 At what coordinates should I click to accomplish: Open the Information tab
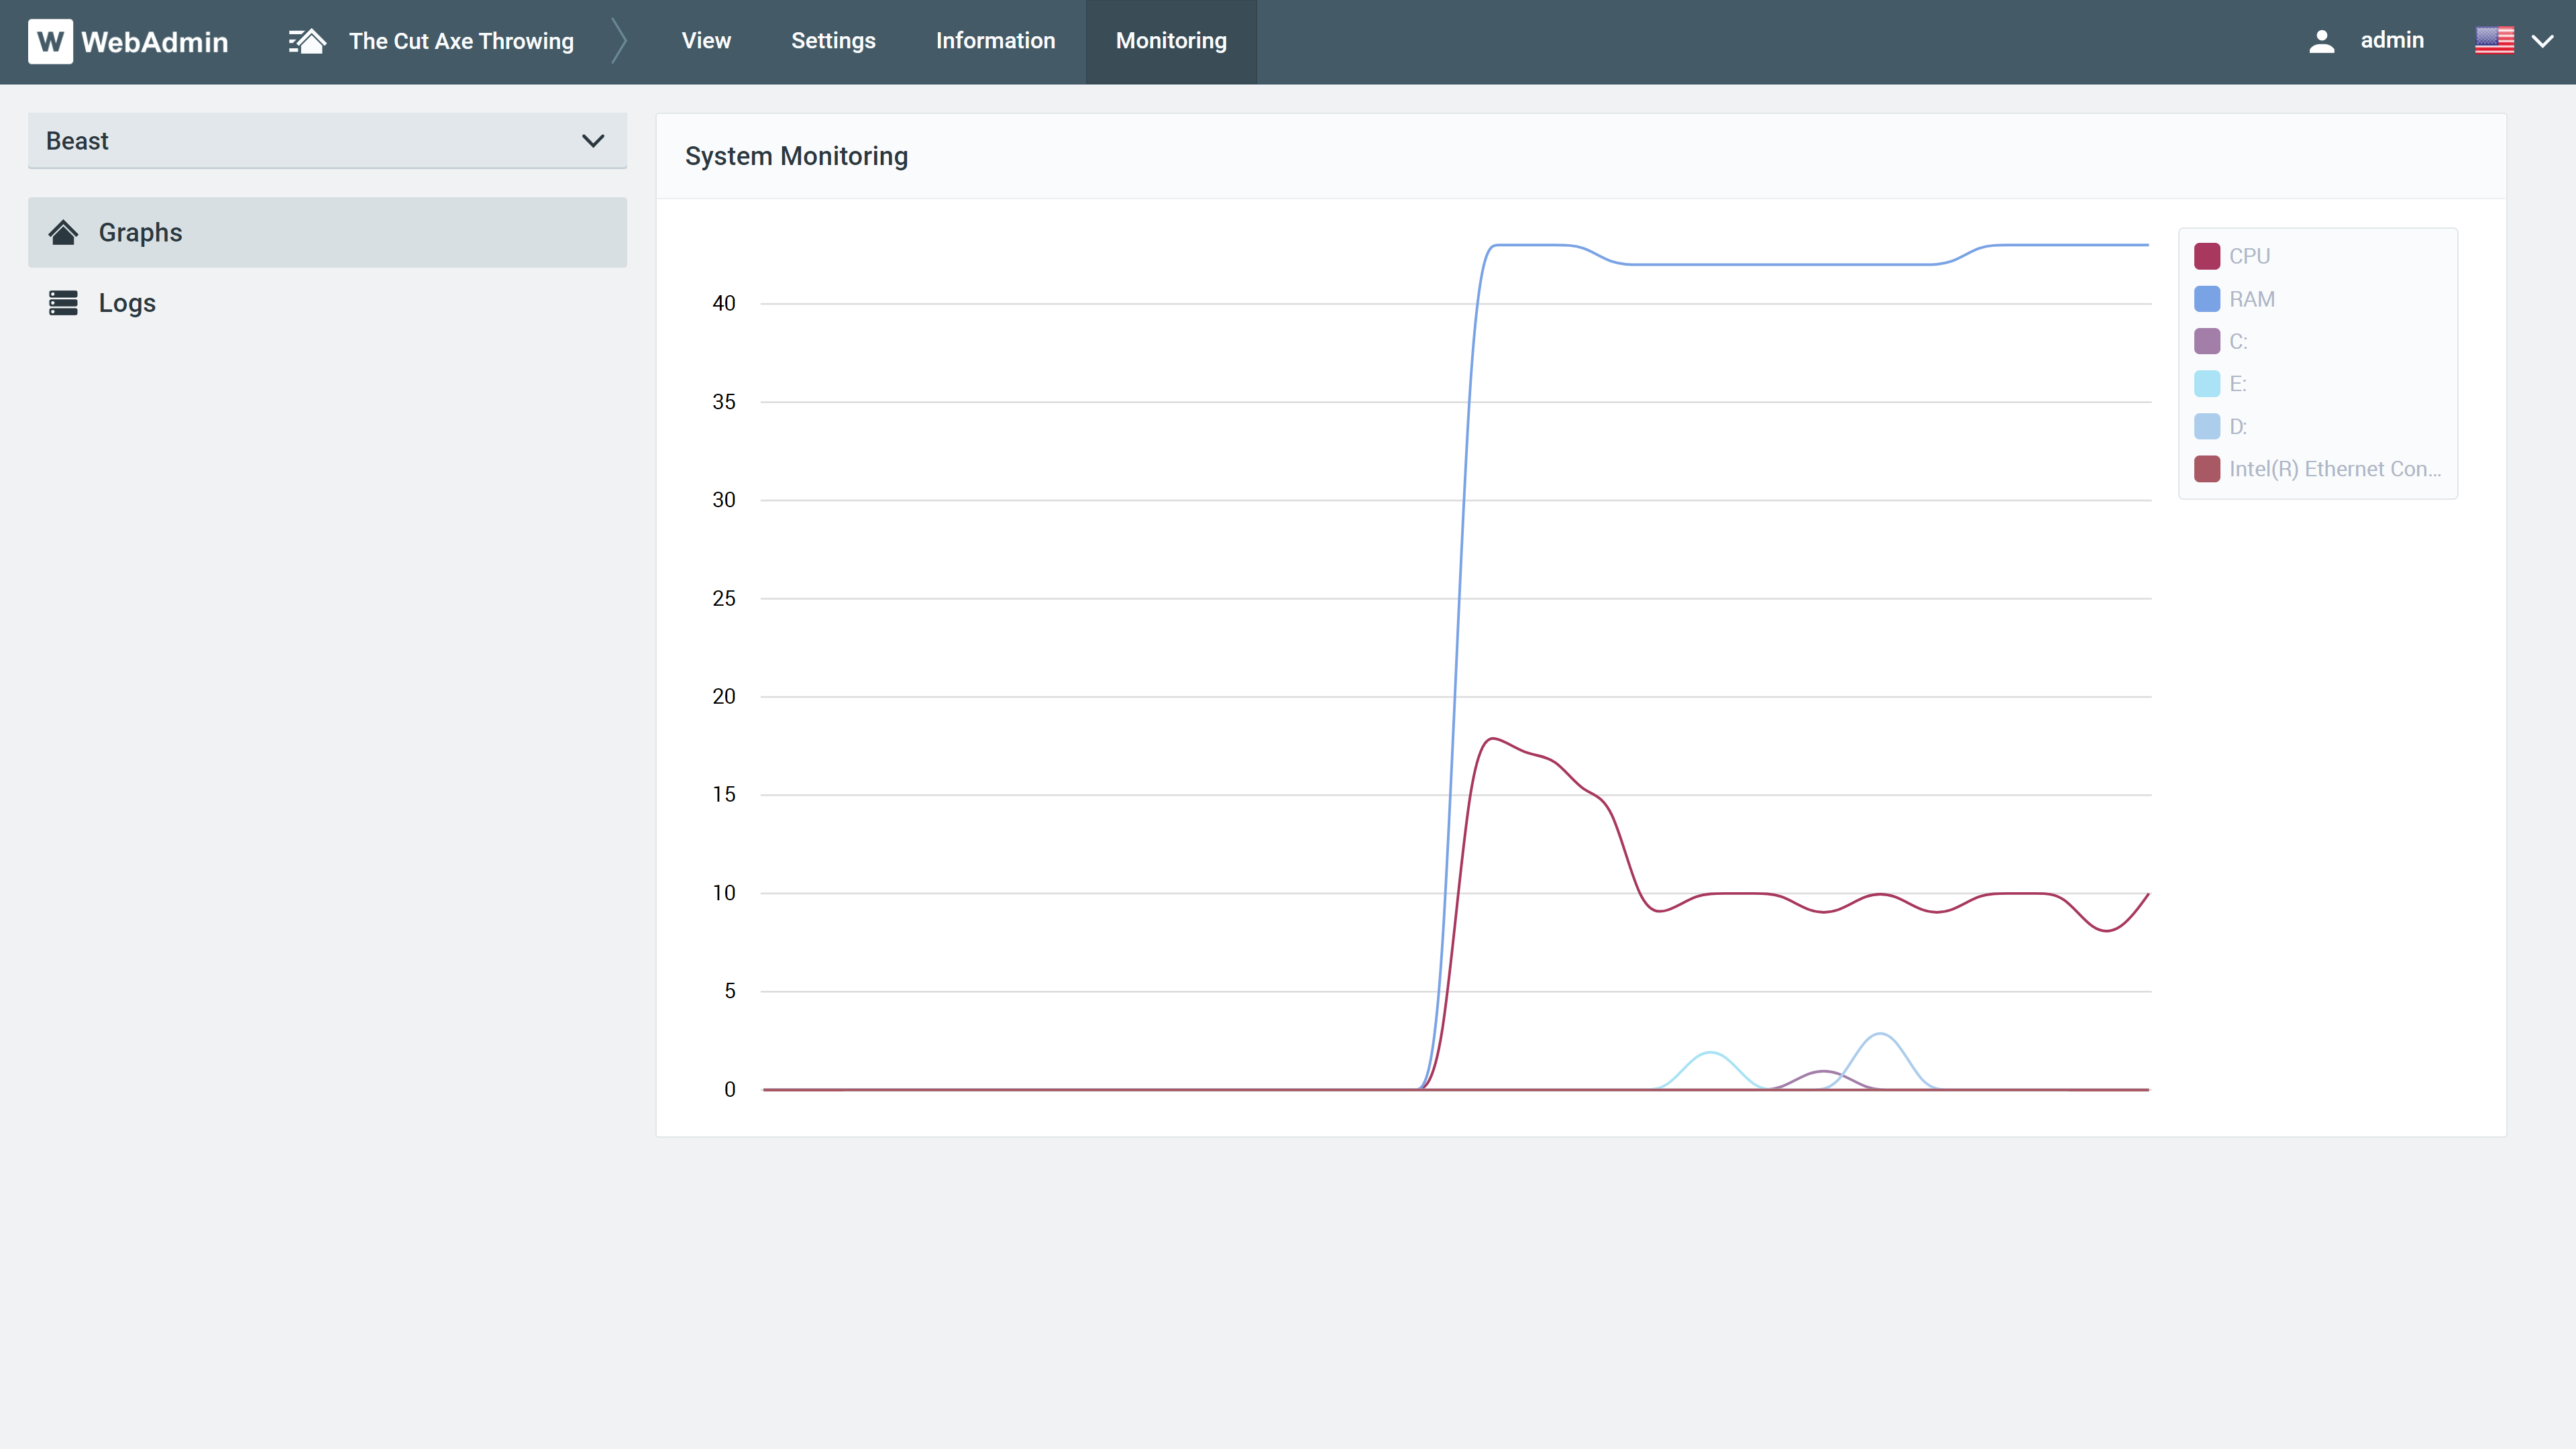click(x=995, y=41)
